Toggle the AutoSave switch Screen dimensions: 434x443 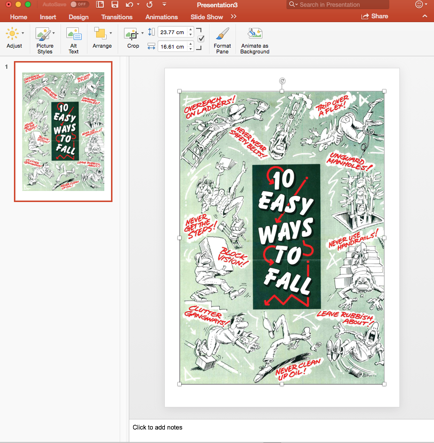(x=80, y=4)
